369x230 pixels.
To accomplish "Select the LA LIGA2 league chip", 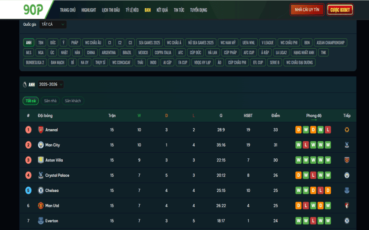I will [280, 52].
